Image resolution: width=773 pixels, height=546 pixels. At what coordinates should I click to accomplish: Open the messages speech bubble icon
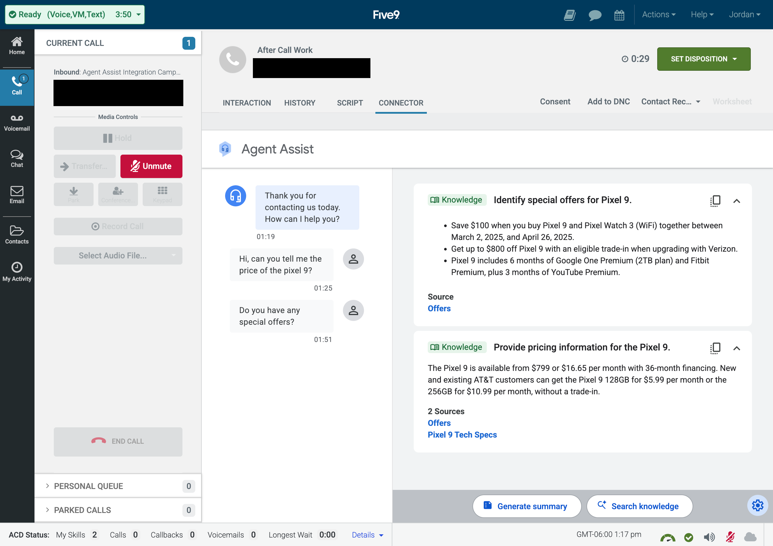595,15
